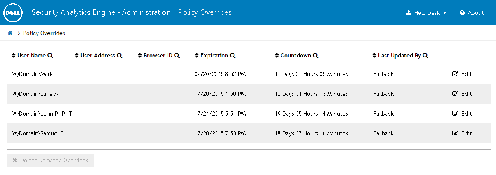This screenshot has height=175, width=496.
Task: Go to home via breadcrumb house icon
Action: pyautogui.click(x=10, y=33)
